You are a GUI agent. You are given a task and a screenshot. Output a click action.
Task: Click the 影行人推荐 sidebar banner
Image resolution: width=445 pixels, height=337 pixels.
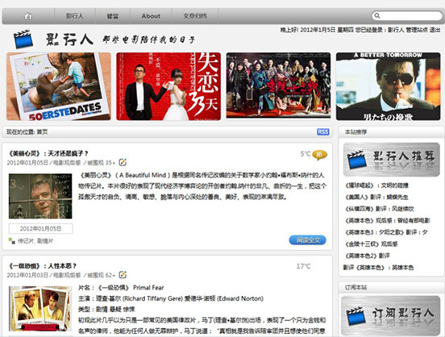[391, 160]
